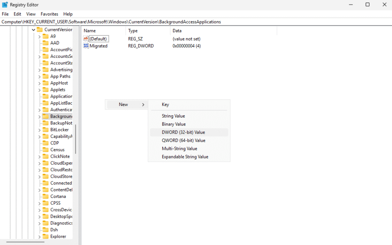Select the CurrentVersion folder icon
Viewport: 392px width, 245px height.
[40, 30]
